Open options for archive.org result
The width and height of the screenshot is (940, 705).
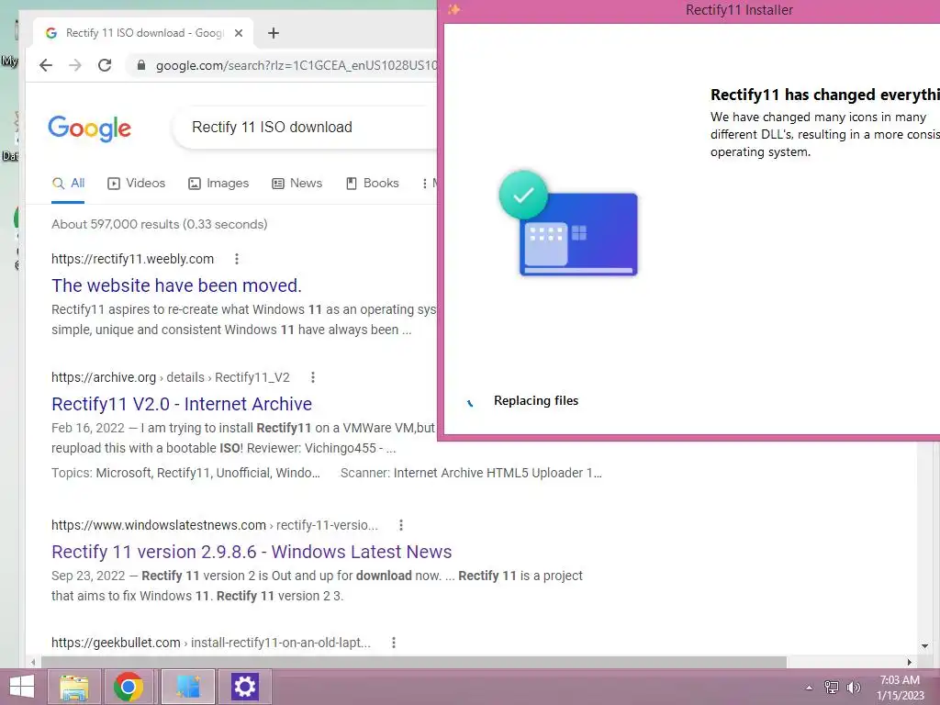pos(313,377)
